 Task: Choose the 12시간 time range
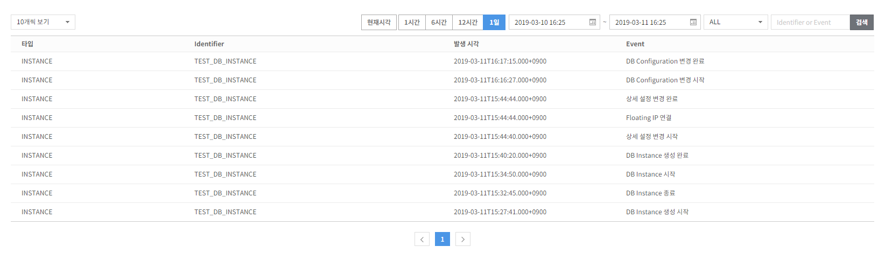[x=468, y=22]
